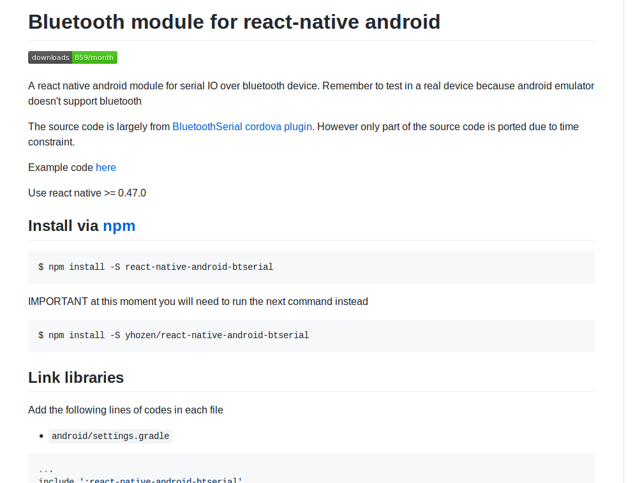Open the example code 'here' link
This screenshot has width=635, height=483.
(106, 168)
